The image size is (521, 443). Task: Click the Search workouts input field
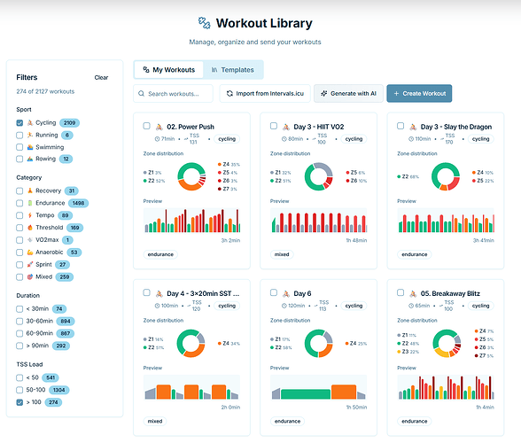click(173, 94)
